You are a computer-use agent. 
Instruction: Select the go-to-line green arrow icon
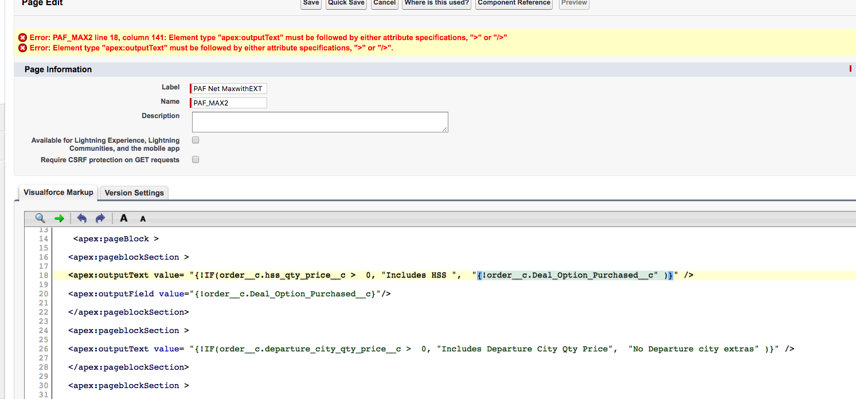pyautogui.click(x=58, y=218)
